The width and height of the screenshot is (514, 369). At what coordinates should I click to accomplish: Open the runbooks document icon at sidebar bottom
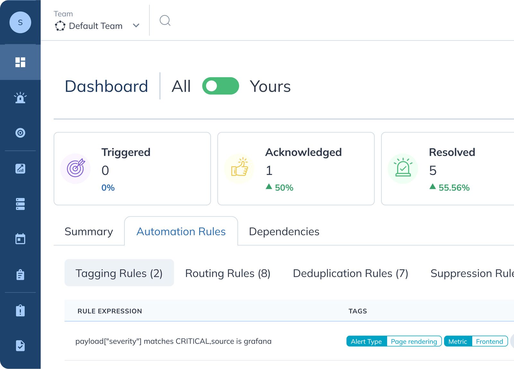[21, 346]
